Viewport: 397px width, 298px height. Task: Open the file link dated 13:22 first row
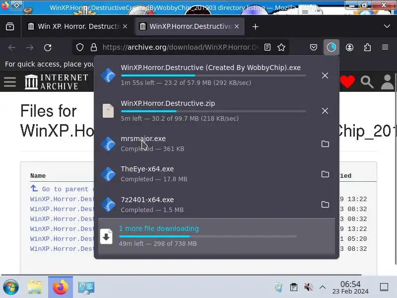62,199
